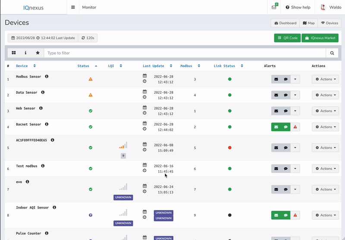
Task: Click Web Sensor green check status
Action: (91, 111)
